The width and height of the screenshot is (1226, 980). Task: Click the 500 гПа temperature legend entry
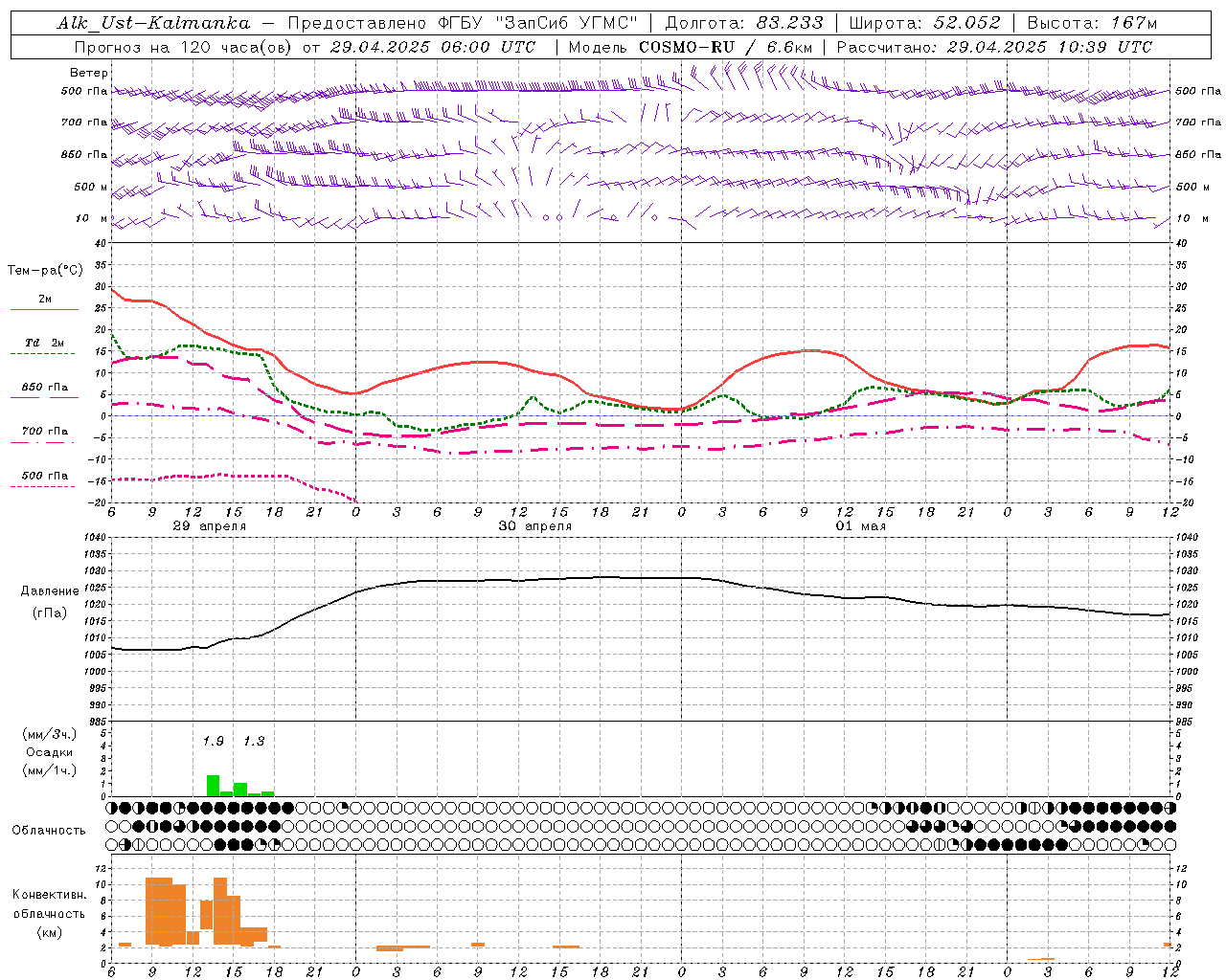pyautogui.click(x=44, y=477)
